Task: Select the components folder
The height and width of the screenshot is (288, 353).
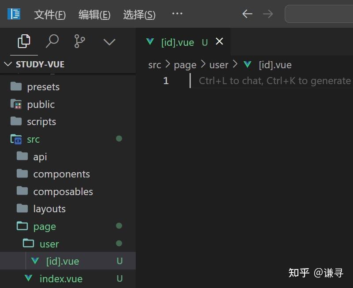Action: coord(61,174)
